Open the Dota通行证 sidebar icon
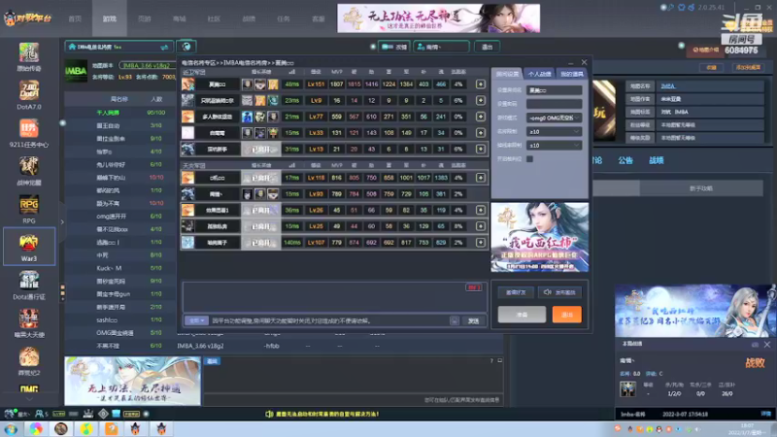 pyautogui.click(x=29, y=286)
